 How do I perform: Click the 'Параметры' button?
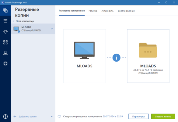138,117
